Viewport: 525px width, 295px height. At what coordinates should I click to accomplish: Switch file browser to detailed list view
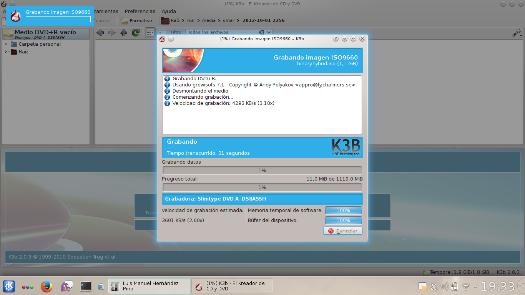162,32
